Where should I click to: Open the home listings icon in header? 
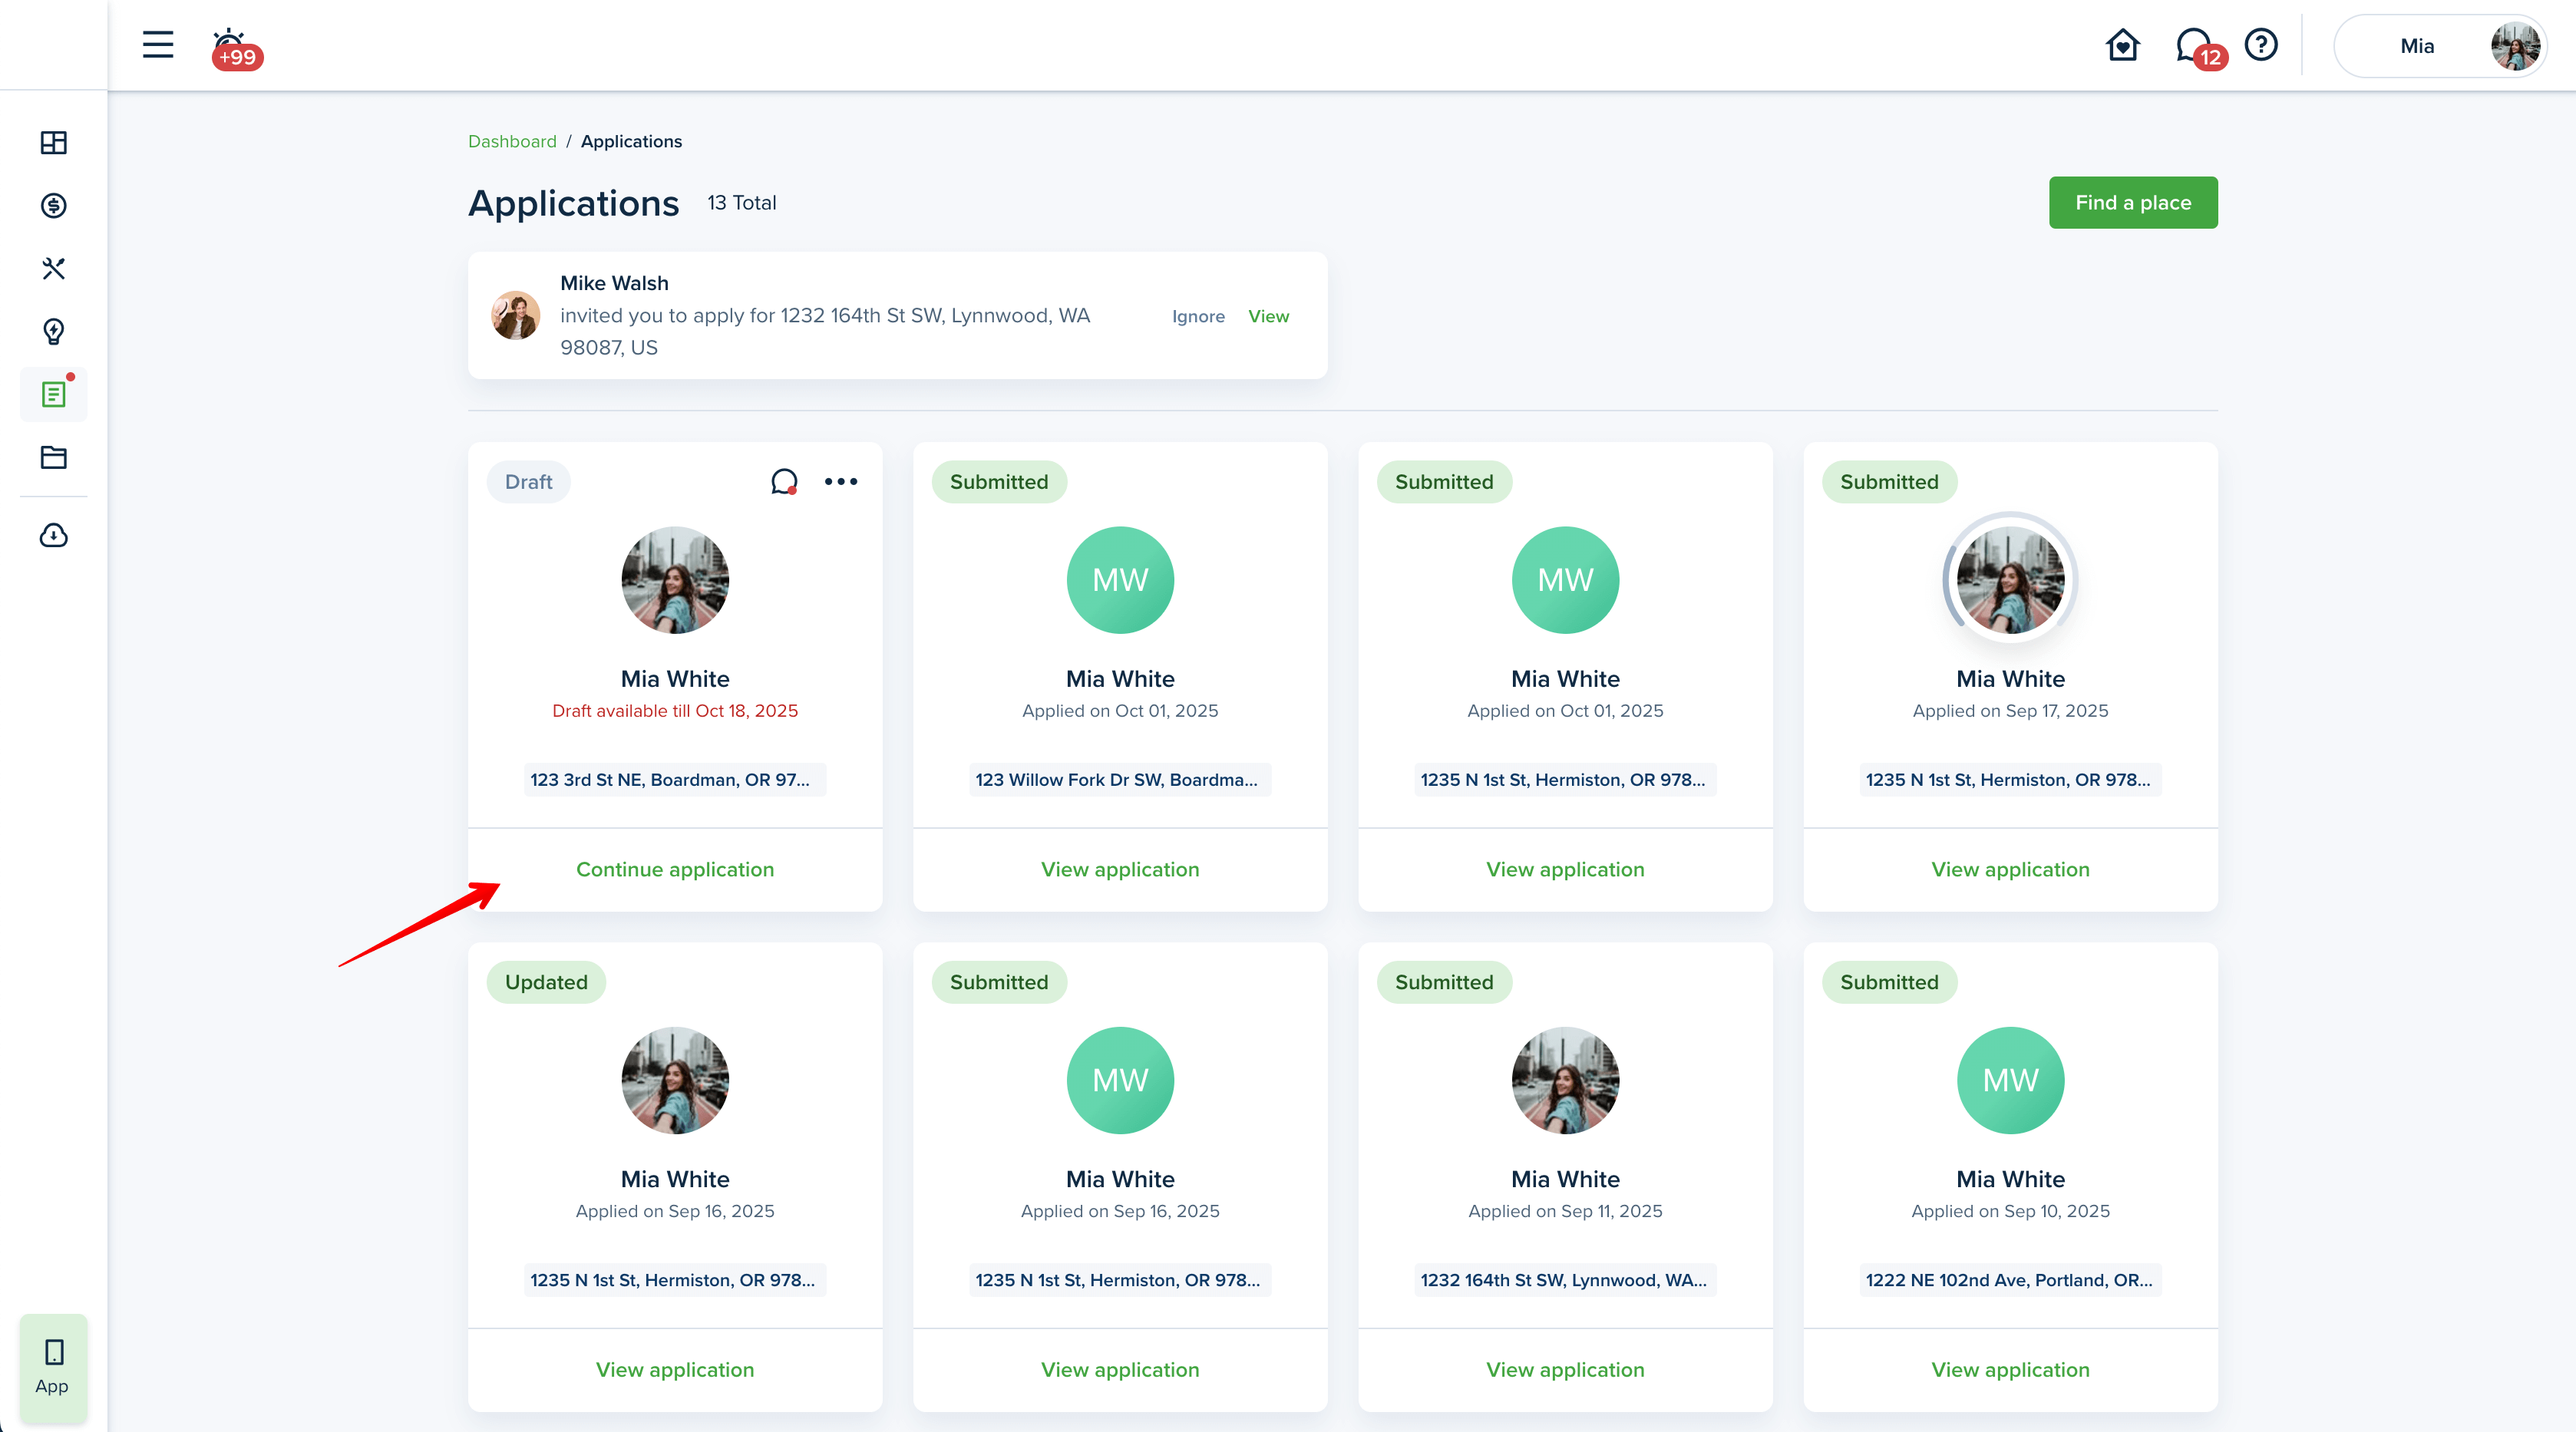(2122, 45)
